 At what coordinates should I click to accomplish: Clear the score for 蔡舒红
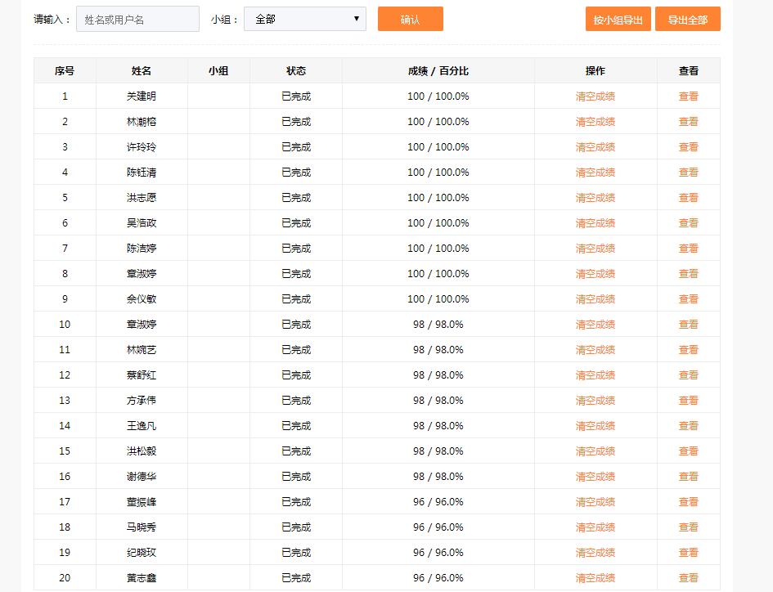click(x=595, y=375)
